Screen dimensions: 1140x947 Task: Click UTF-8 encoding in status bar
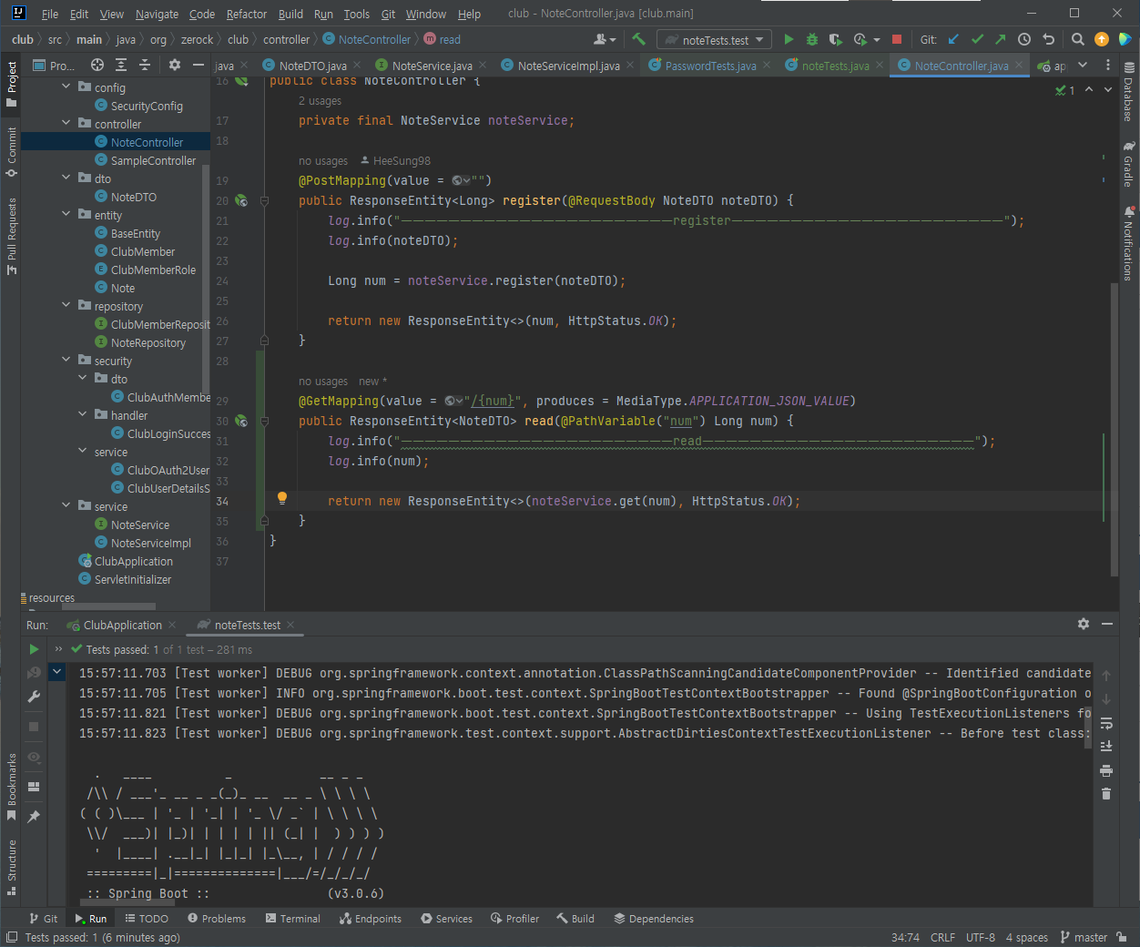tap(981, 937)
